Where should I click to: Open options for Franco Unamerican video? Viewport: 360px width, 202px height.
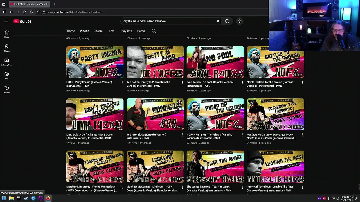[x=122, y=187]
